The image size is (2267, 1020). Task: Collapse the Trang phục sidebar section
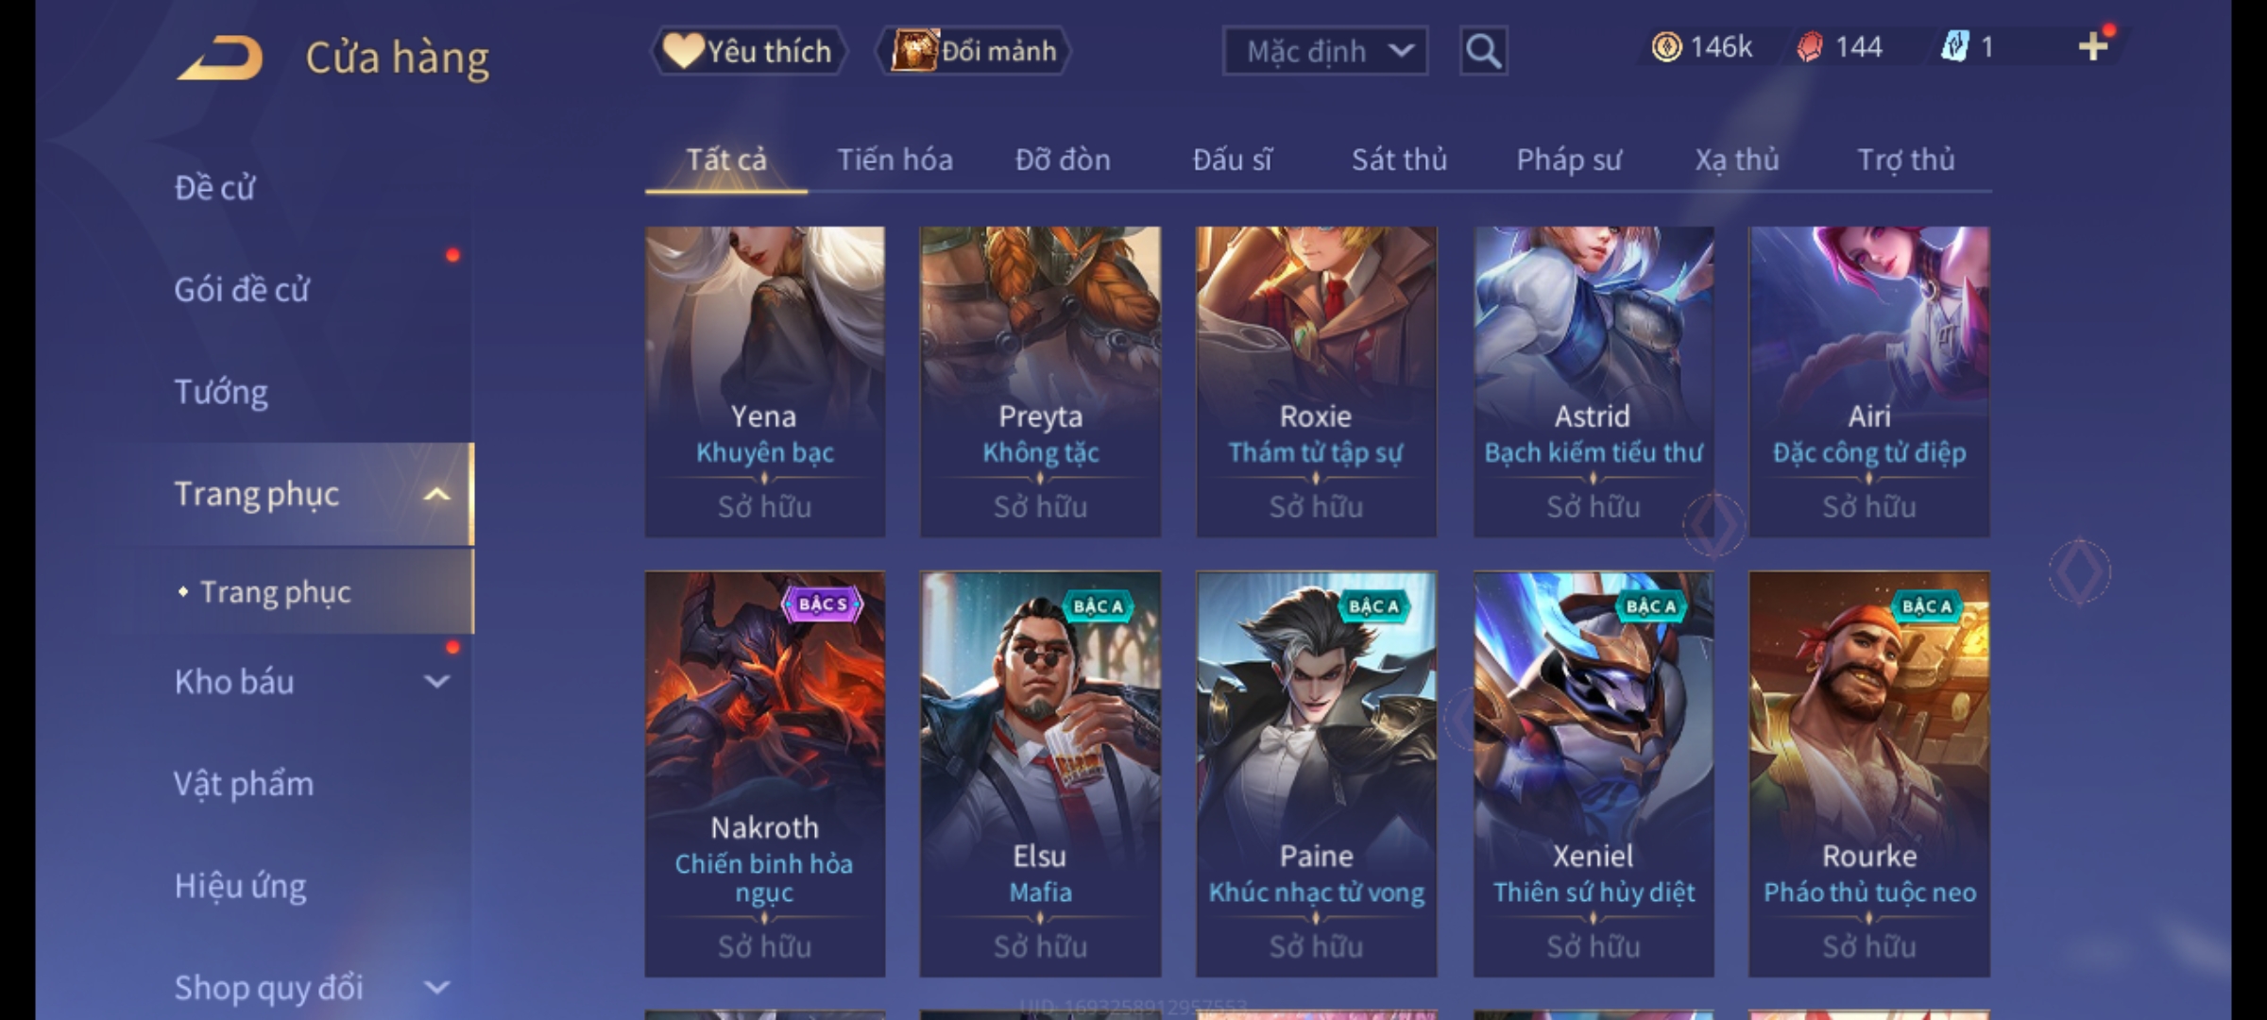pos(436,494)
